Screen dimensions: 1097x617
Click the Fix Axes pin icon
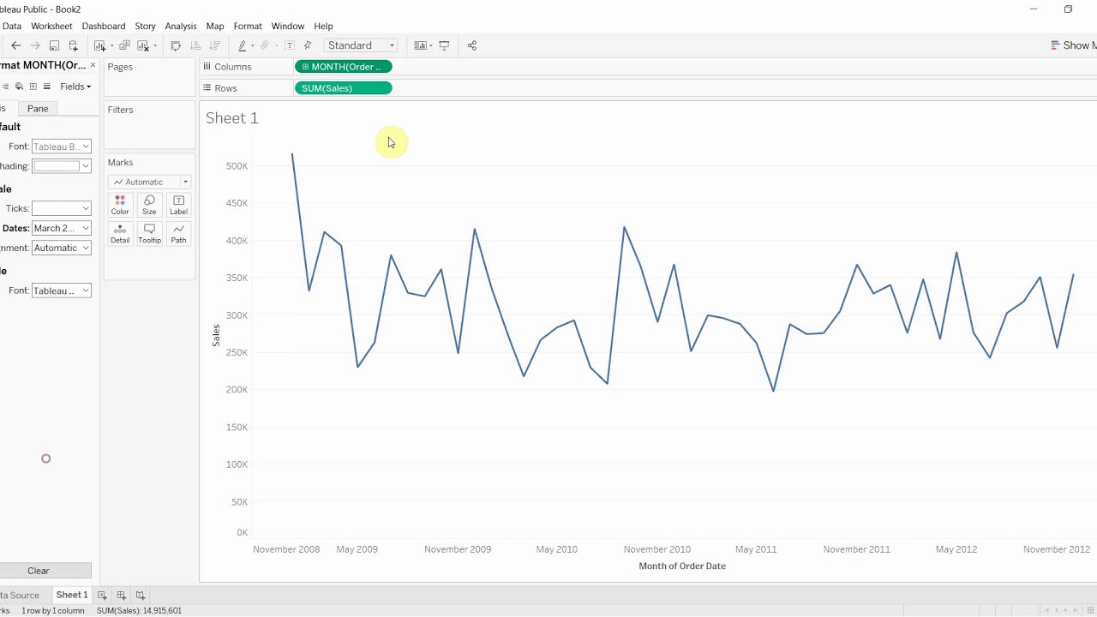(x=308, y=45)
